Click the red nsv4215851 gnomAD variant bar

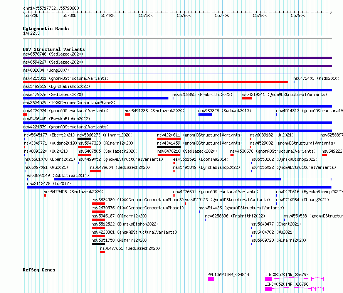(155, 82)
